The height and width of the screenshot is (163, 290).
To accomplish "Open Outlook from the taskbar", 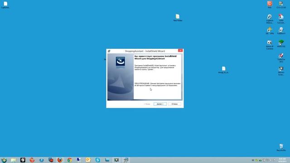I will pos(88,160).
